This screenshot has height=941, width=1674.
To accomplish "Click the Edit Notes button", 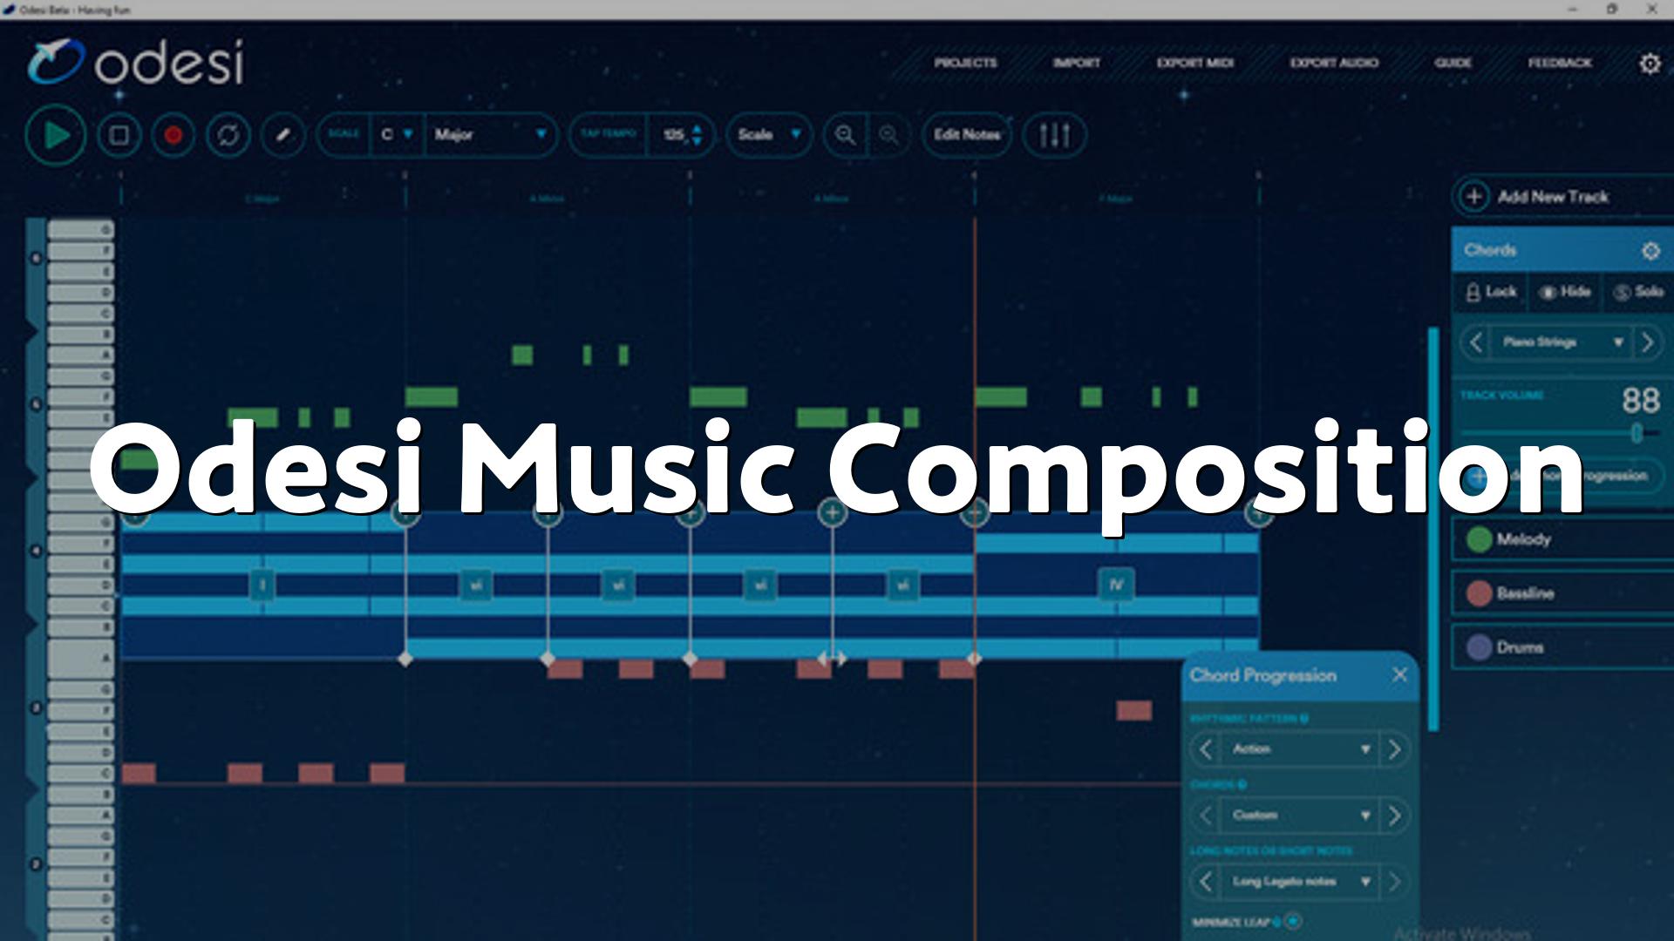I will point(966,135).
